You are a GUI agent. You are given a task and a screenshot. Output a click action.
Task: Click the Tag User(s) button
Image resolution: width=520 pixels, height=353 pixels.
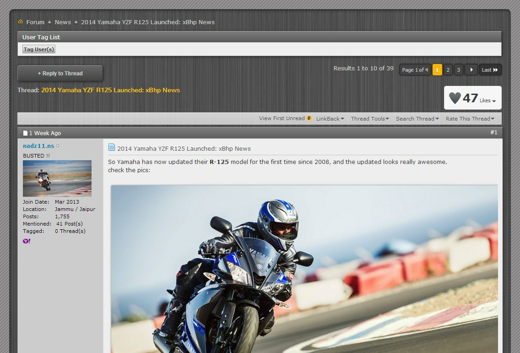pos(39,49)
